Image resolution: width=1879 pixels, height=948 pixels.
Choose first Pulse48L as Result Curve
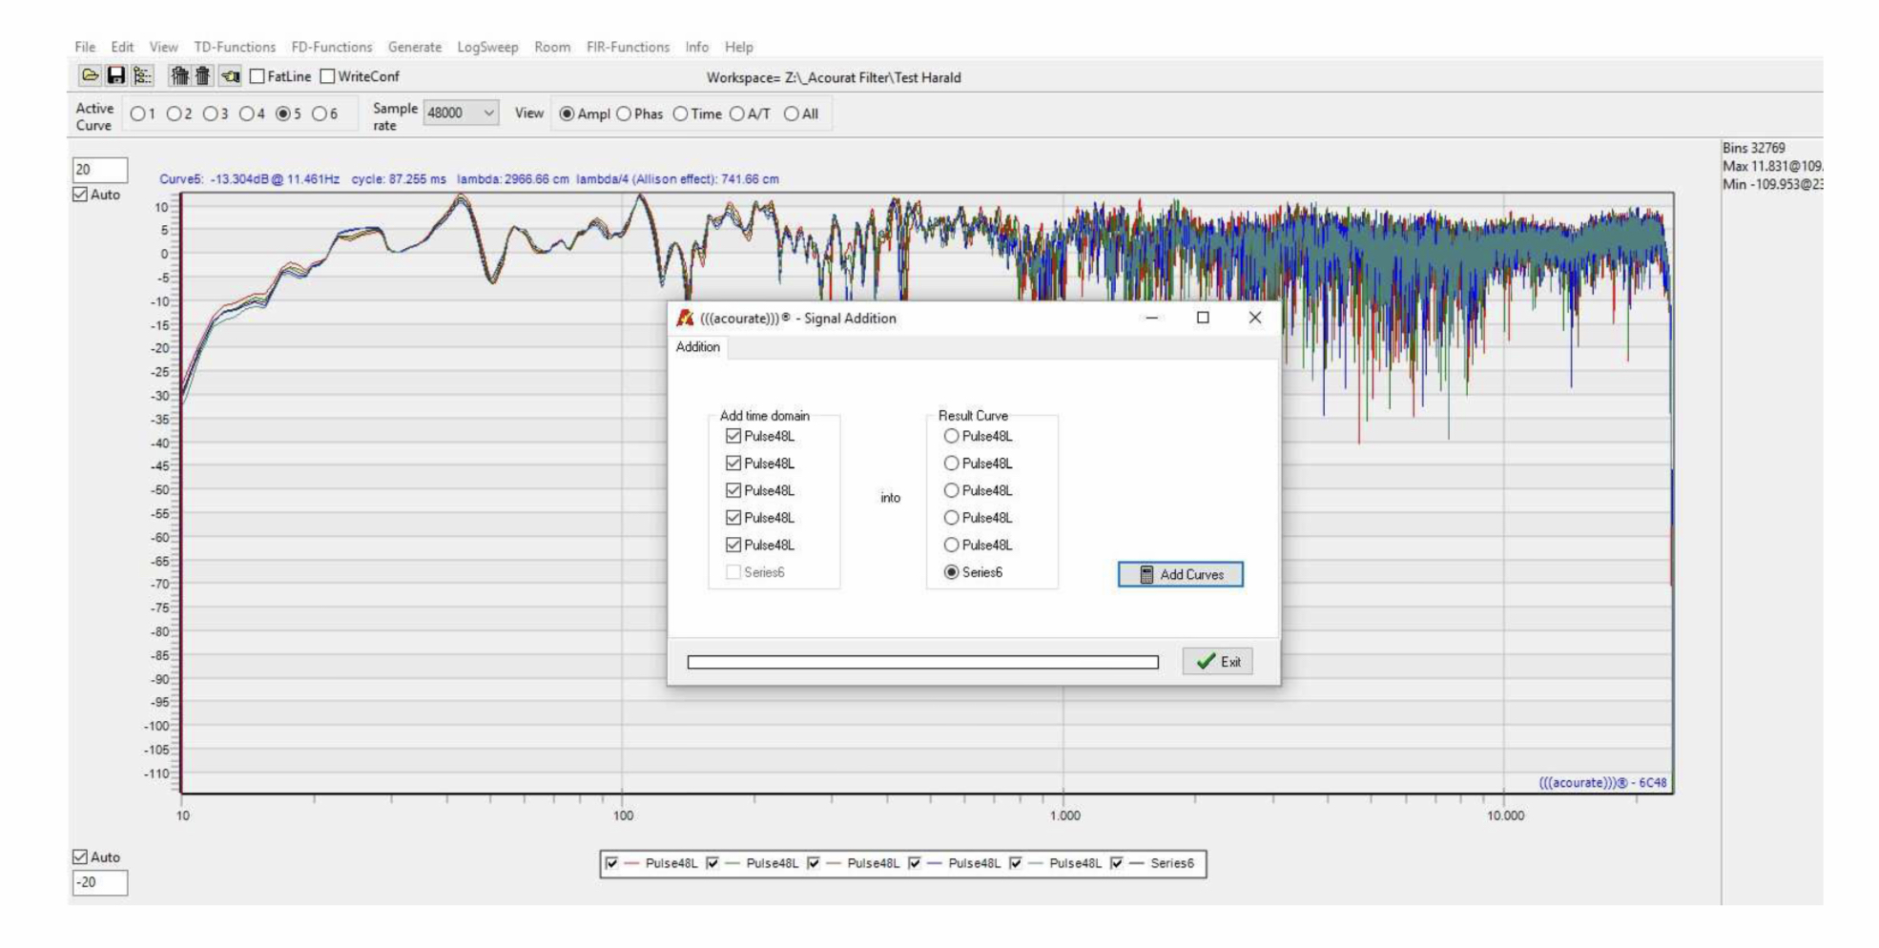(951, 436)
